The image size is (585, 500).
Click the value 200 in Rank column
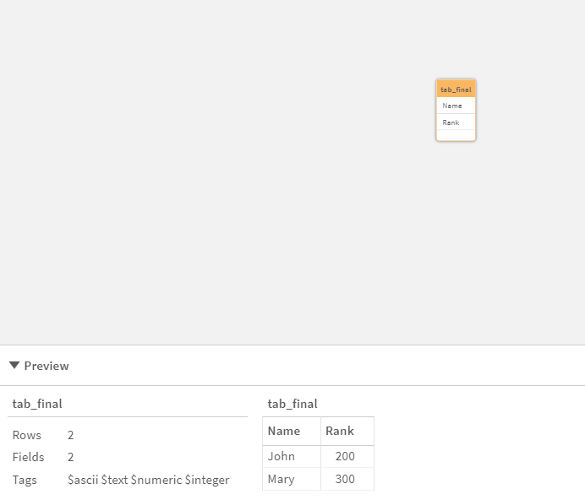pyautogui.click(x=345, y=456)
